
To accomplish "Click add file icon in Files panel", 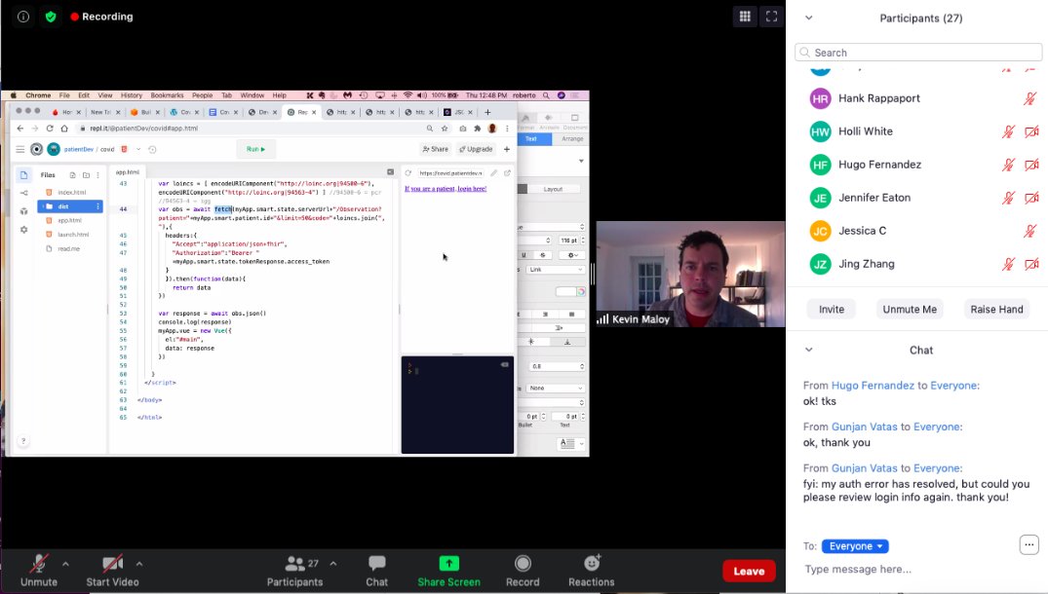I will [73, 175].
